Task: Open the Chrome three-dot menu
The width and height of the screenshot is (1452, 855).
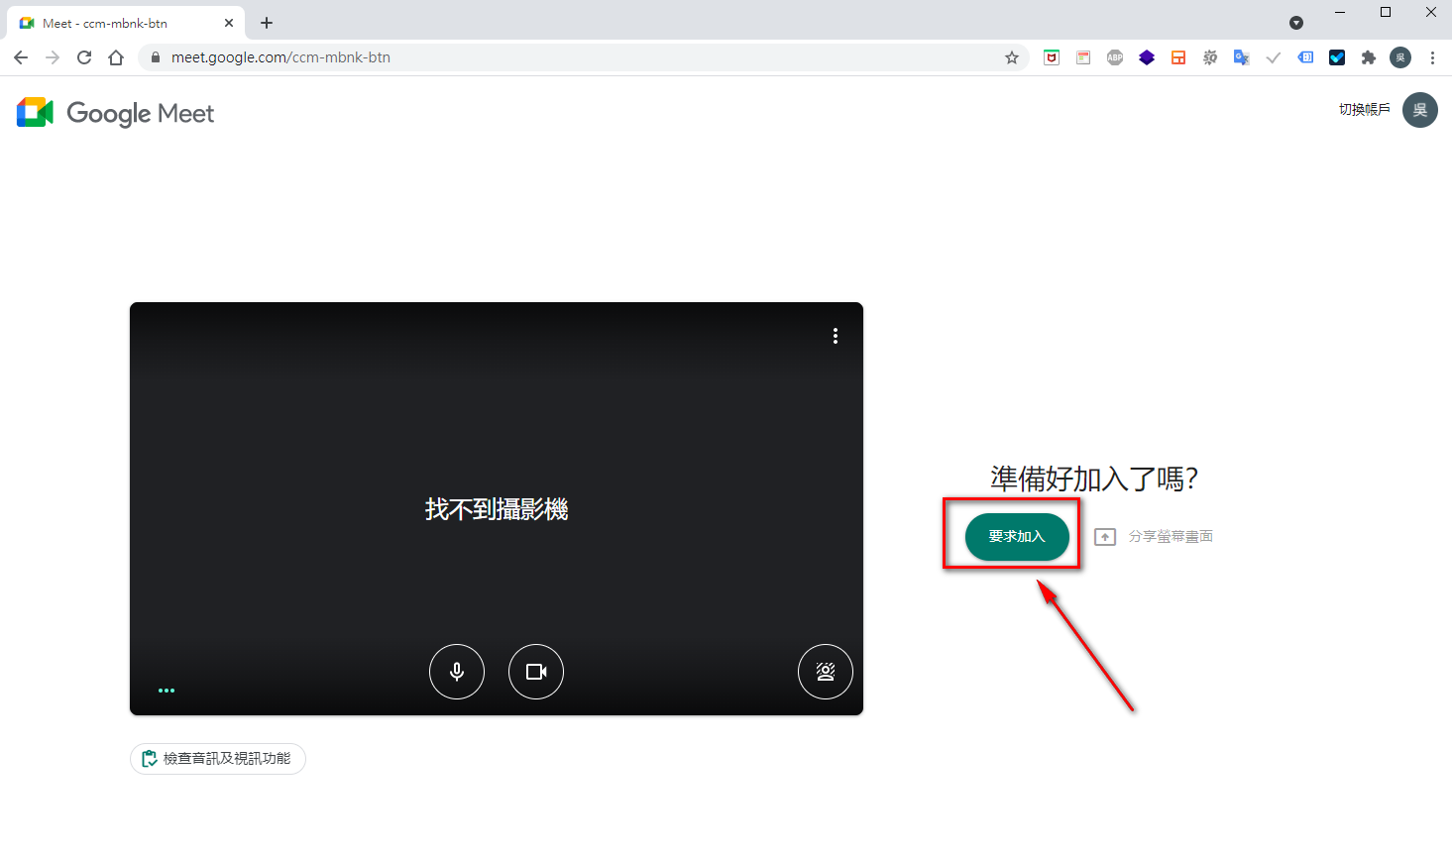Action: click(1432, 57)
